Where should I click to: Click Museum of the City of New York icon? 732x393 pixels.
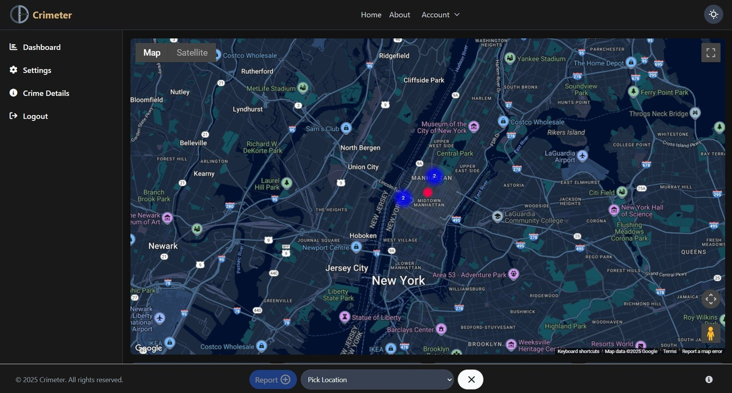(x=474, y=126)
